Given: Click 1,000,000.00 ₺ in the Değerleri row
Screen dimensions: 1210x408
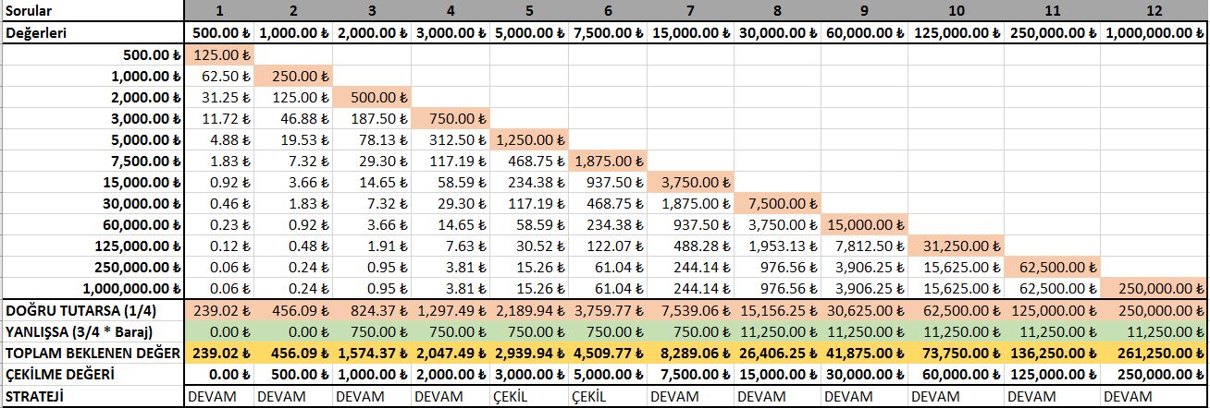Looking at the screenshot, I should 1154,32.
